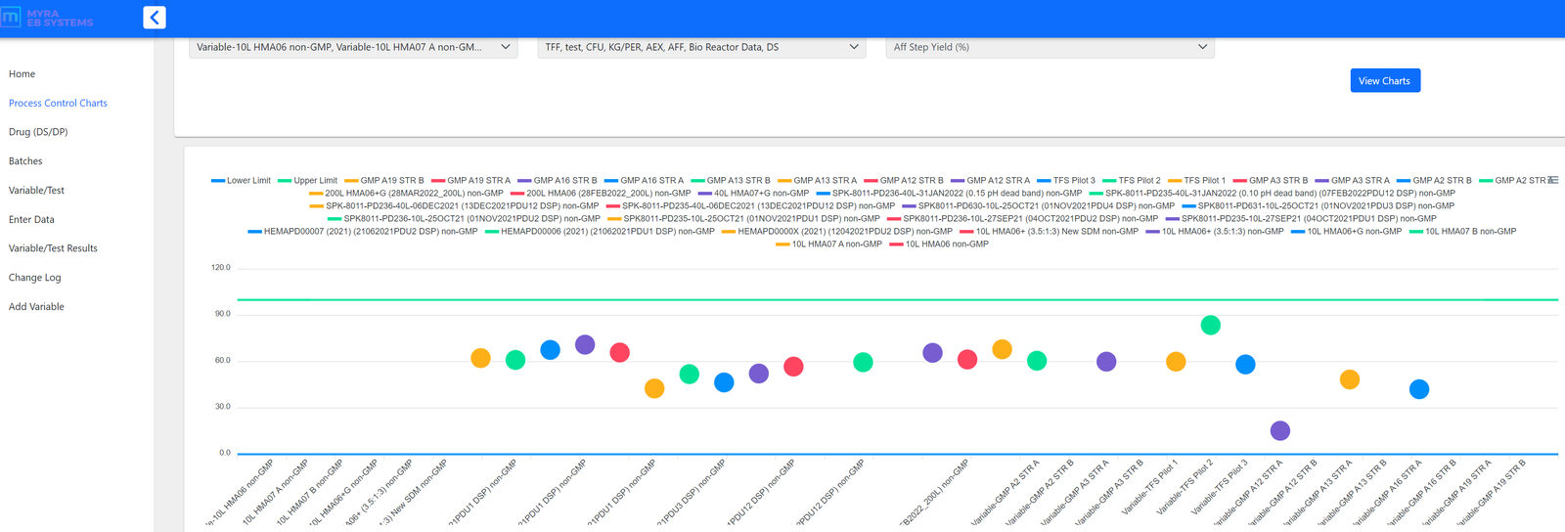The image size is (1565, 532).
Task: Toggle 10L HMA06+ (3.5:1:3) non-GMP legend entry
Action: (1215, 232)
